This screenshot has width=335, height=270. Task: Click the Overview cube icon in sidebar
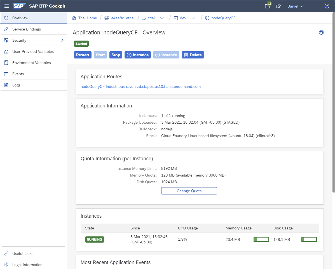point(6,18)
